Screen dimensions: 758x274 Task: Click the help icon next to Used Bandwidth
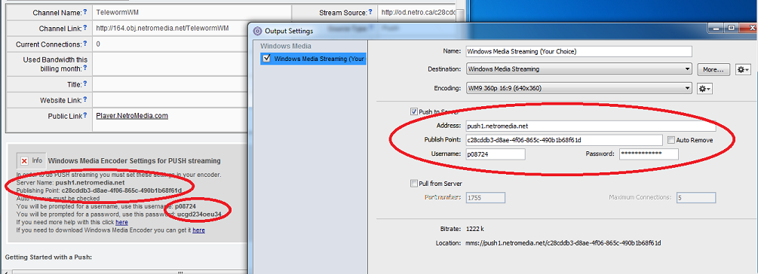click(x=85, y=68)
